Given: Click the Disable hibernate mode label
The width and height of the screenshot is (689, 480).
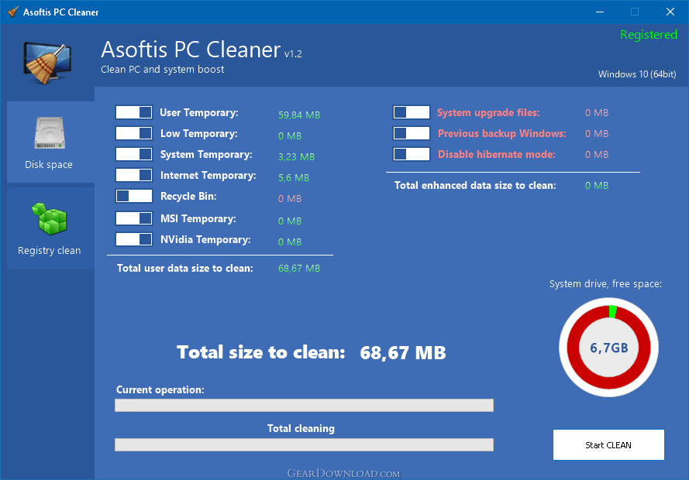Looking at the screenshot, I should point(497,155).
